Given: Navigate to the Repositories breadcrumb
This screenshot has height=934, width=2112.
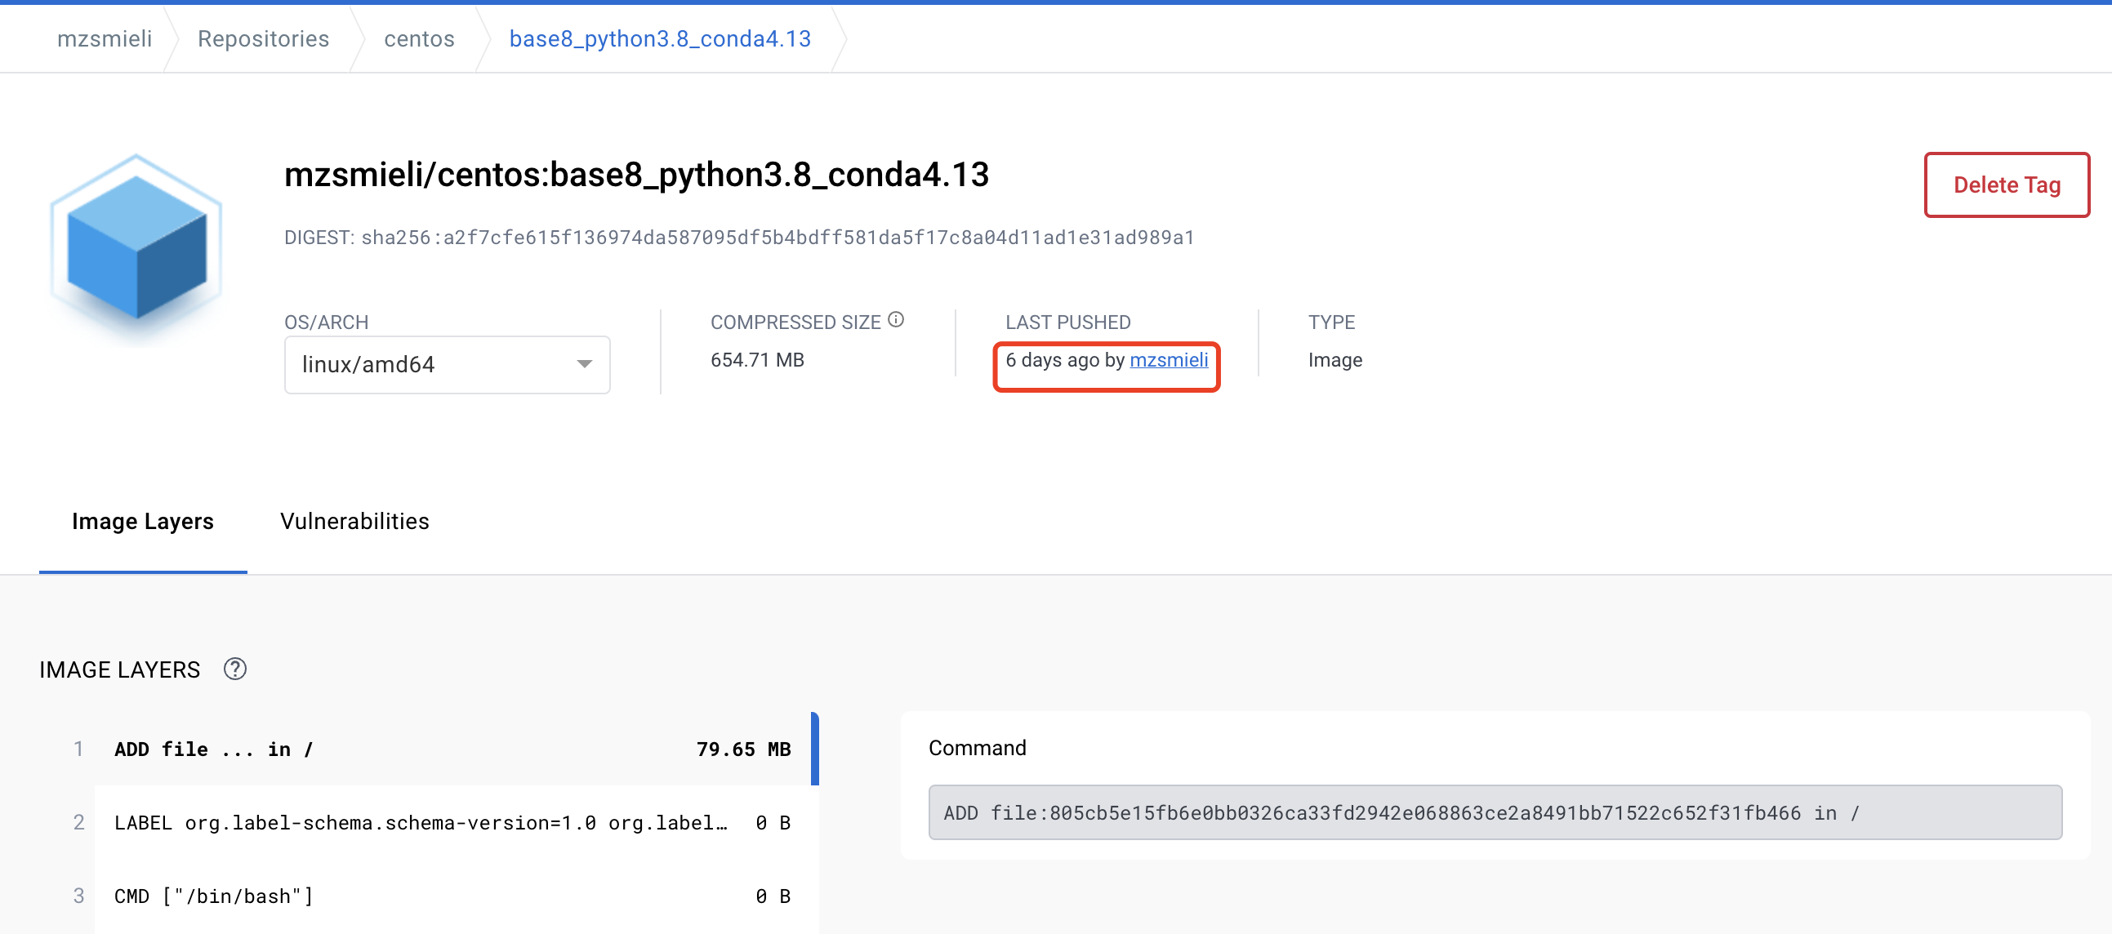Looking at the screenshot, I should tap(263, 38).
